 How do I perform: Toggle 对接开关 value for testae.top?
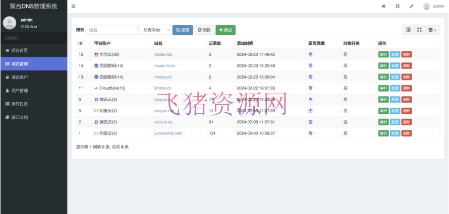(x=346, y=54)
